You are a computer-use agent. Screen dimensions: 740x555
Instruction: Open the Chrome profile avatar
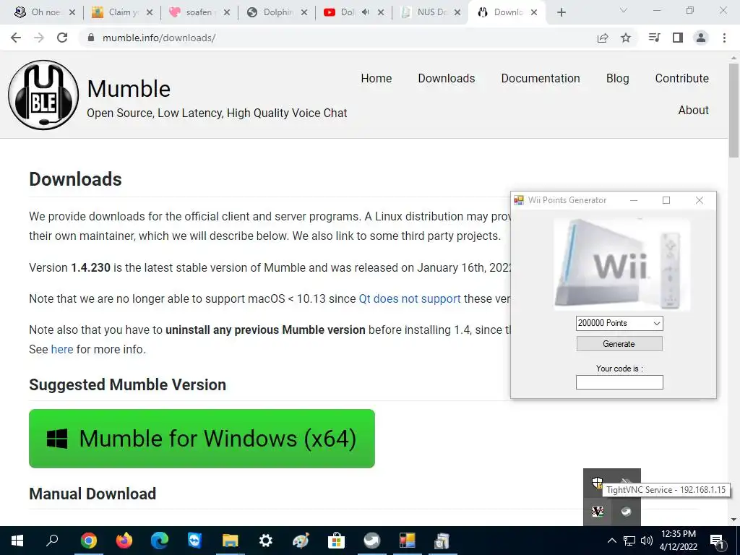(x=701, y=38)
